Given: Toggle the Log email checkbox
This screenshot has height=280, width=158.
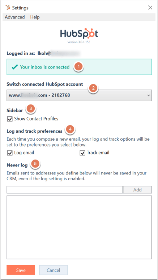Looking at the screenshot, I should click(x=10, y=153).
